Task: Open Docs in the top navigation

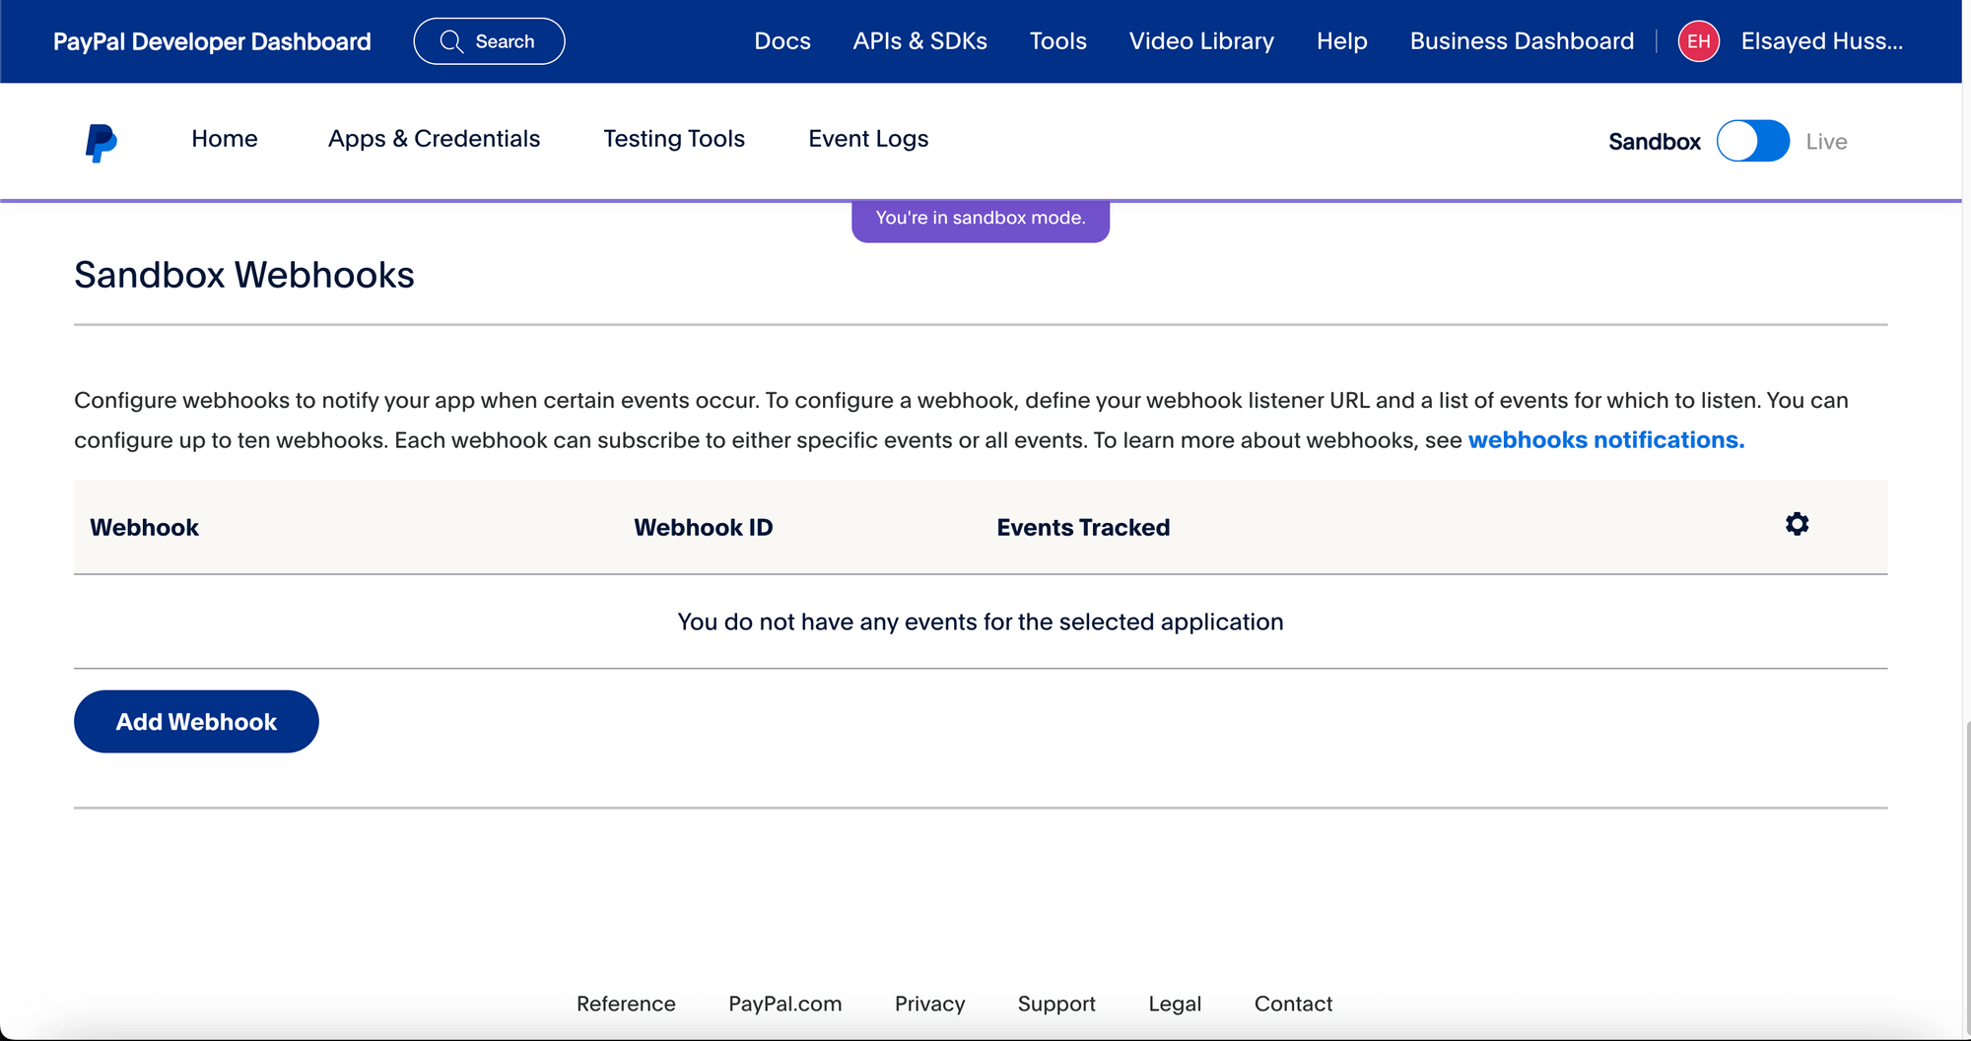Action: pyautogui.click(x=782, y=41)
